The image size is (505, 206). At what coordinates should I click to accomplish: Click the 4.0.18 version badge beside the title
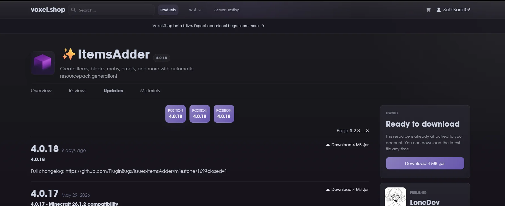(x=162, y=58)
